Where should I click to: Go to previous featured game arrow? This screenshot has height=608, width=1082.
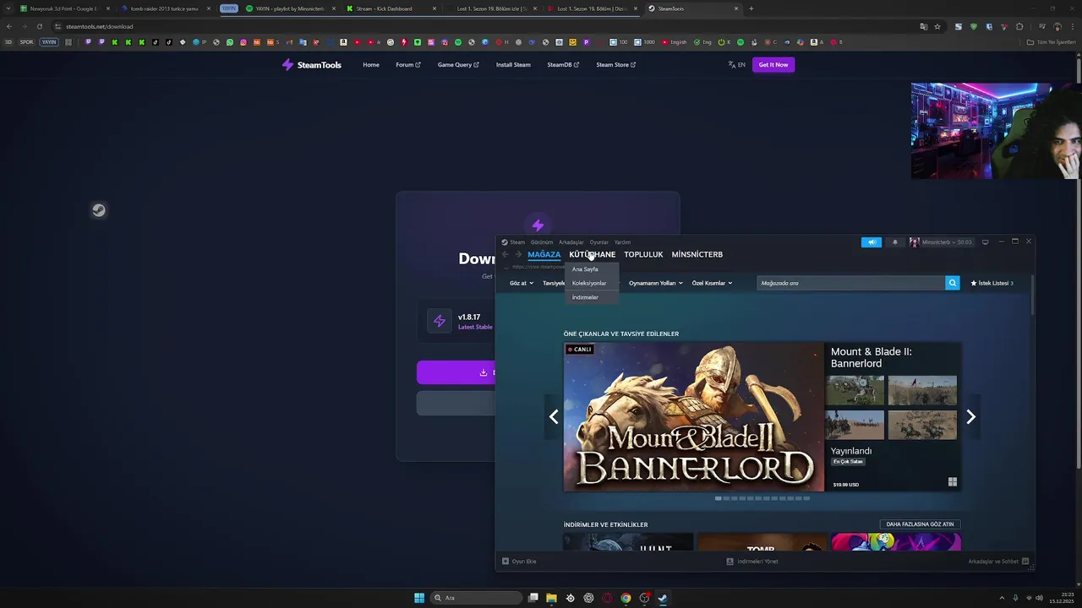(554, 416)
